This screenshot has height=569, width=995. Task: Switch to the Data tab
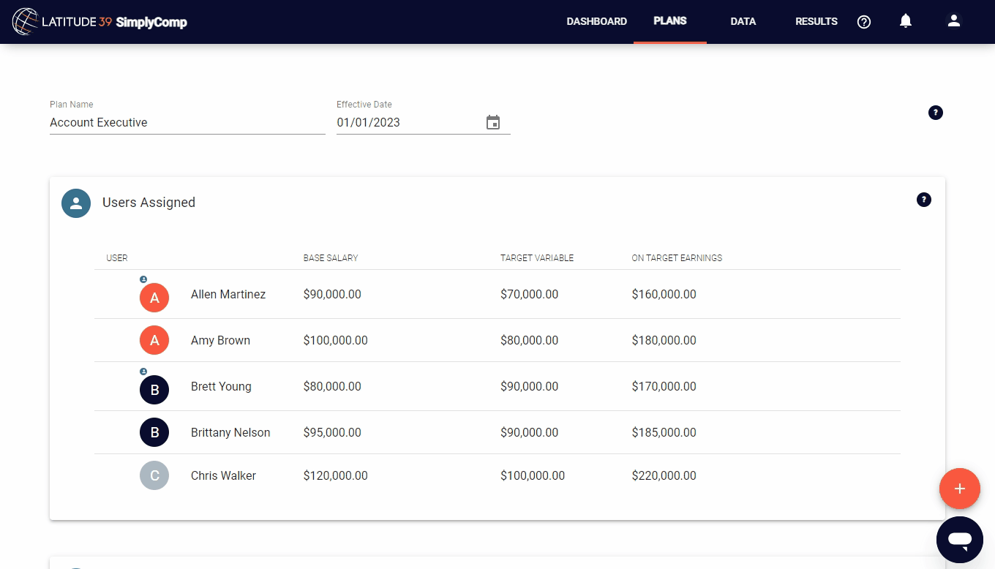point(743,22)
